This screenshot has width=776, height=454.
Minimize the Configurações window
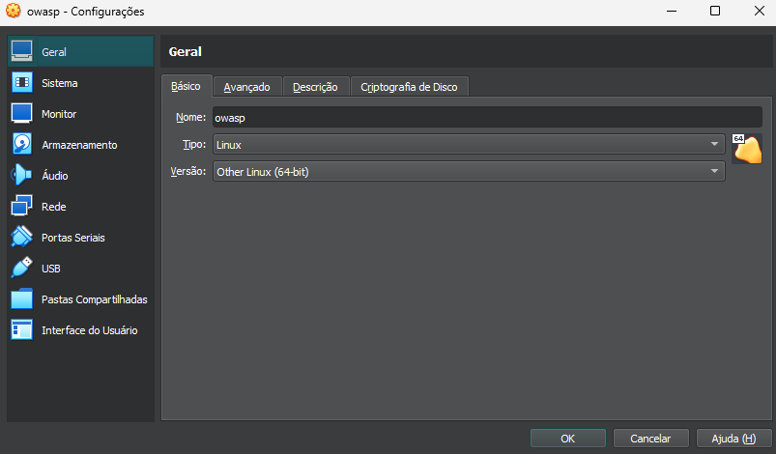(672, 11)
